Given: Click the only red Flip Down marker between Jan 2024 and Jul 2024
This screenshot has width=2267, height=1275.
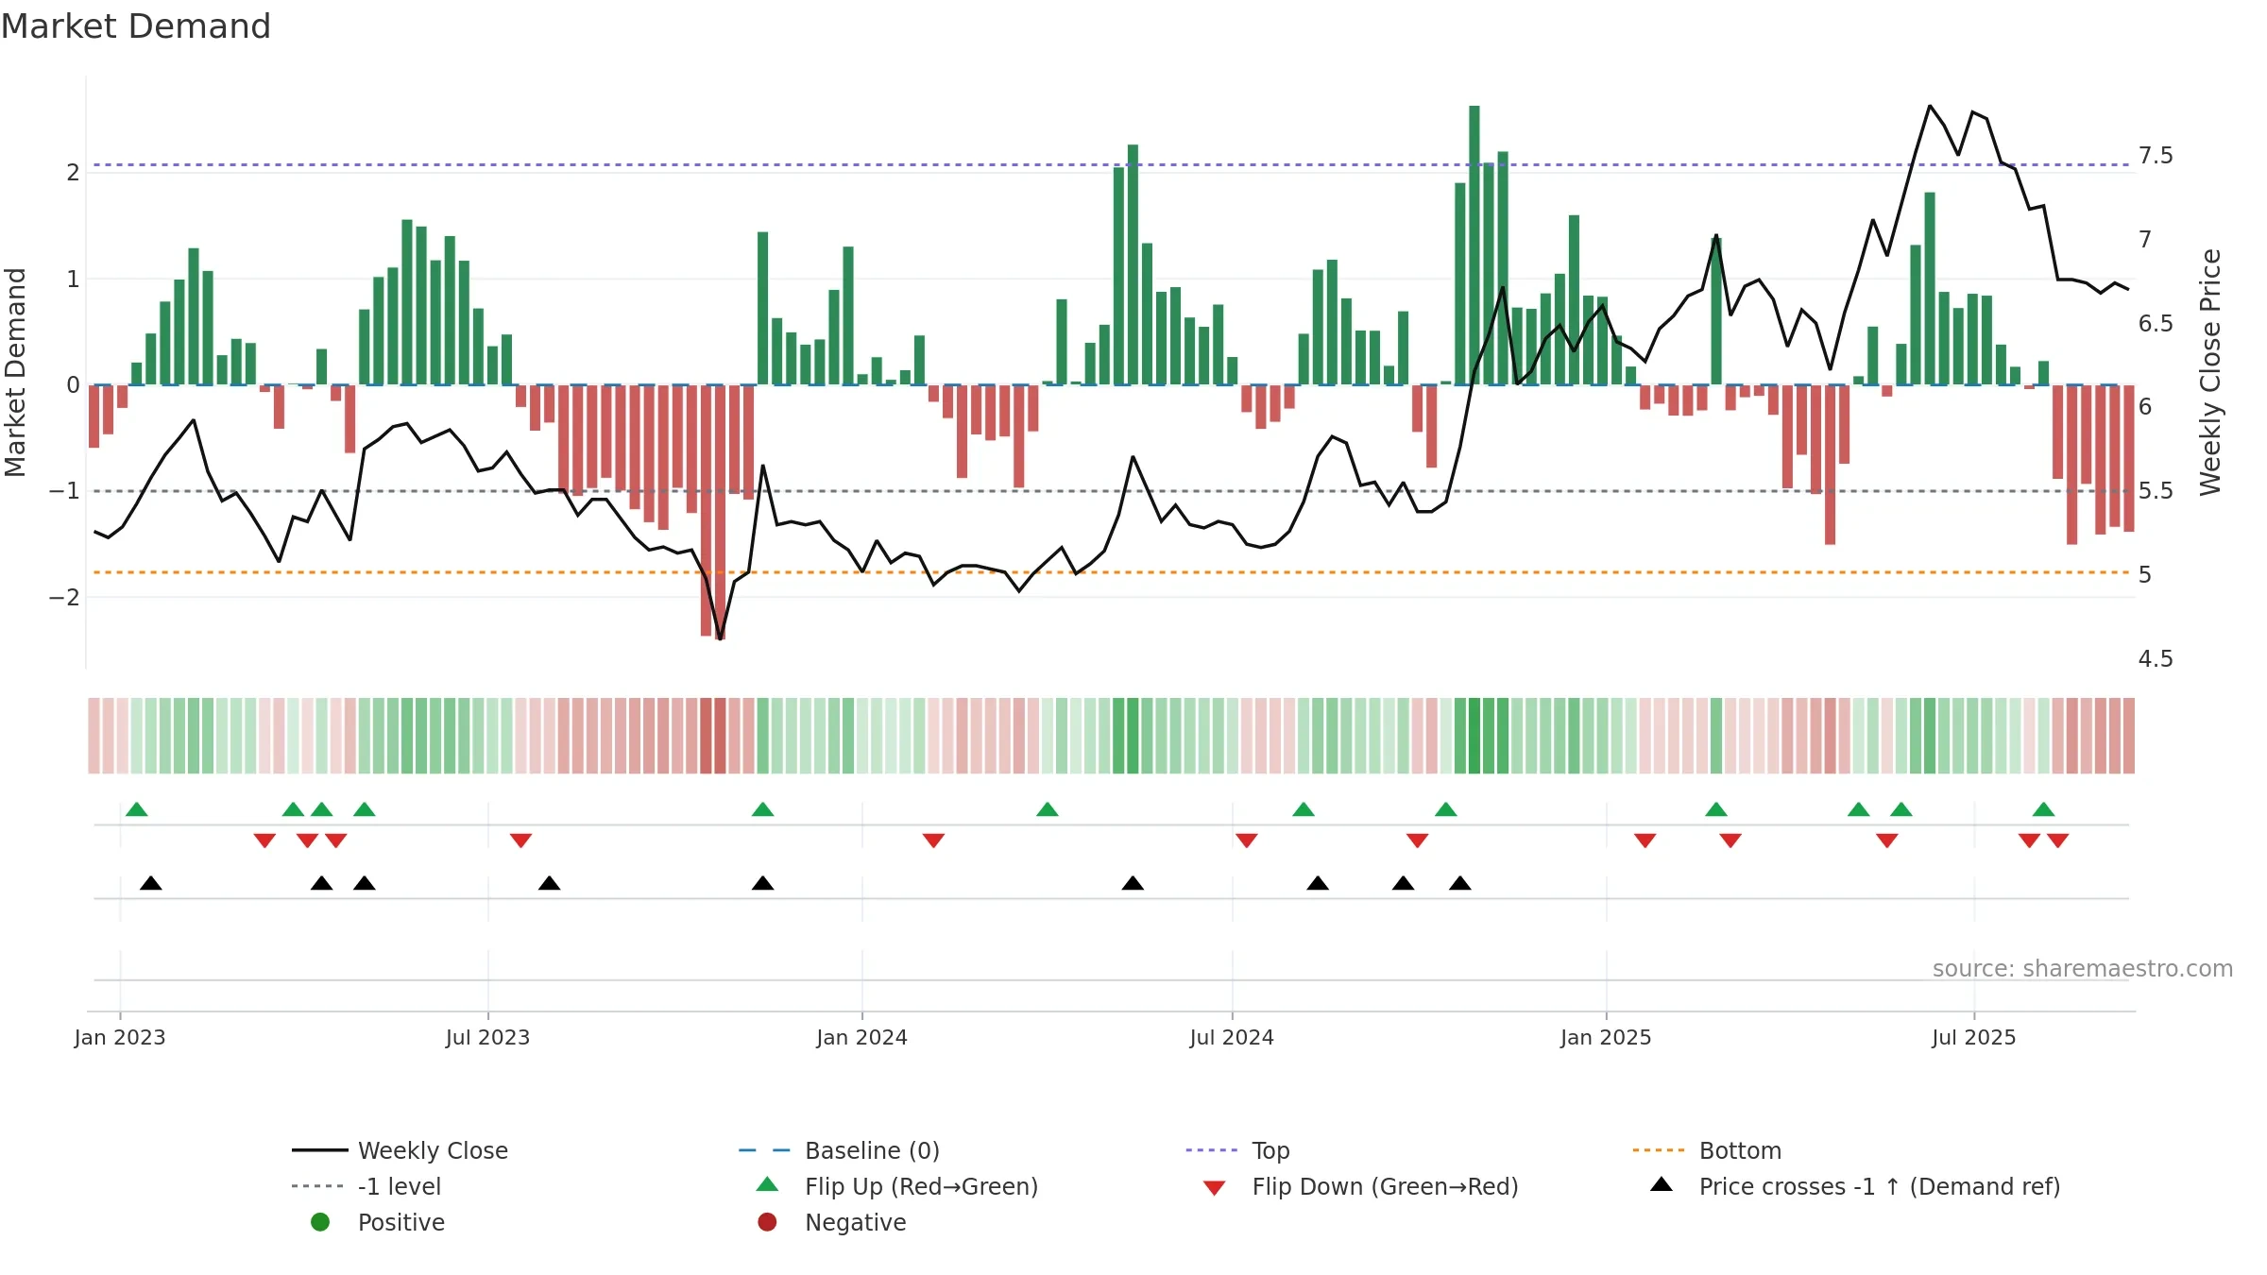Looking at the screenshot, I should [x=933, y=841].
